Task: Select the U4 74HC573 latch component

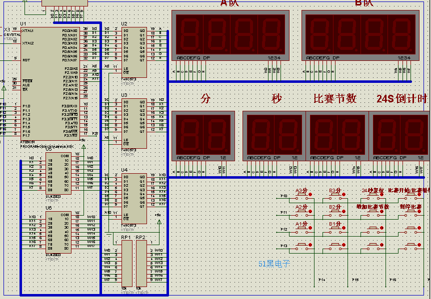Action: click(x=134, y=199)
